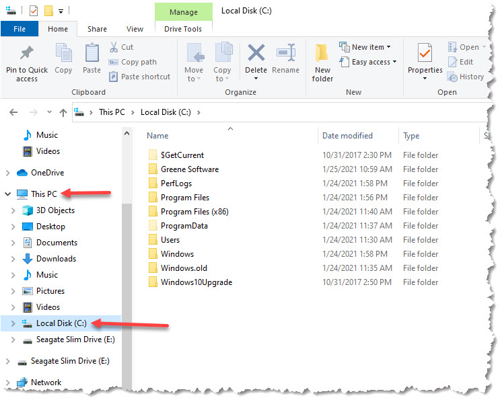Collapse the This PC tree node

click(8, 194)
